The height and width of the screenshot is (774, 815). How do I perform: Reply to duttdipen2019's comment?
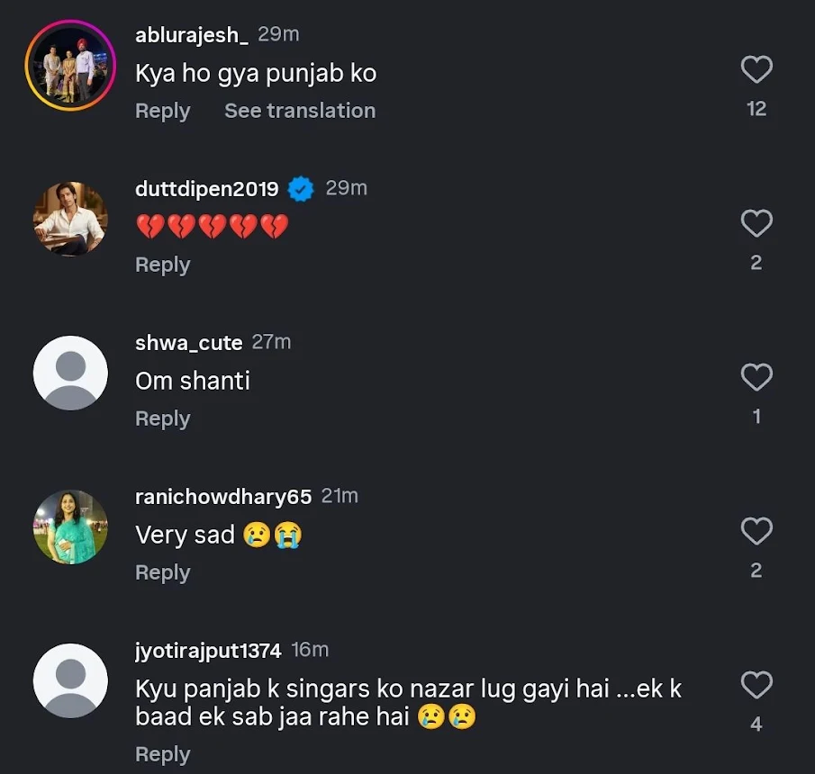162,265
